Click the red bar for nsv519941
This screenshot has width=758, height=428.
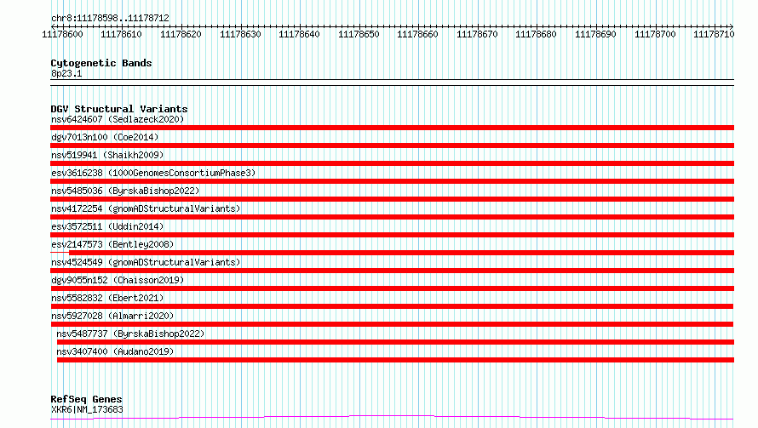[x=392, y=163]
